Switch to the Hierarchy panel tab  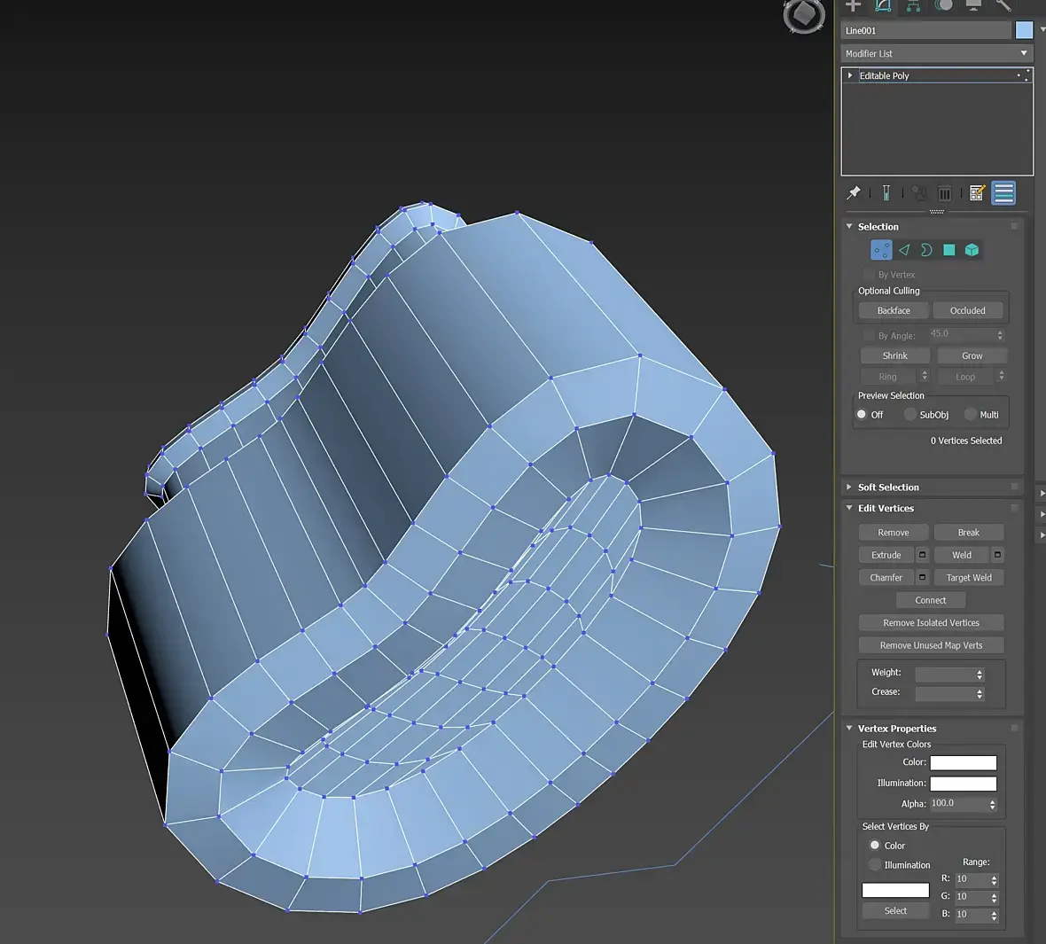click(913, 5)
